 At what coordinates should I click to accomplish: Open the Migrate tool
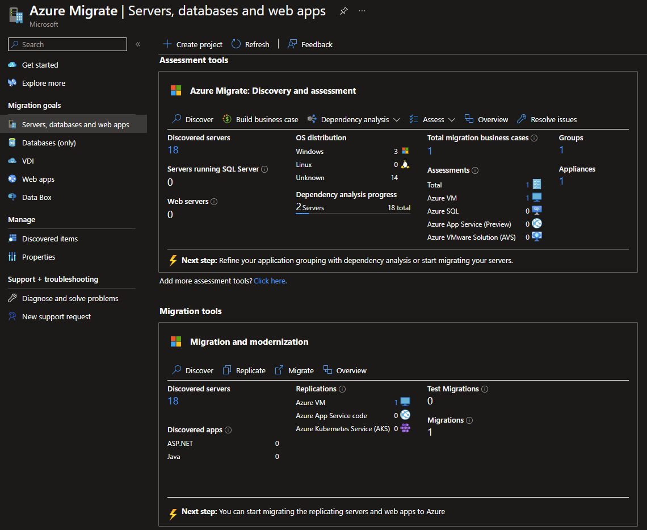tap(294, 370)
